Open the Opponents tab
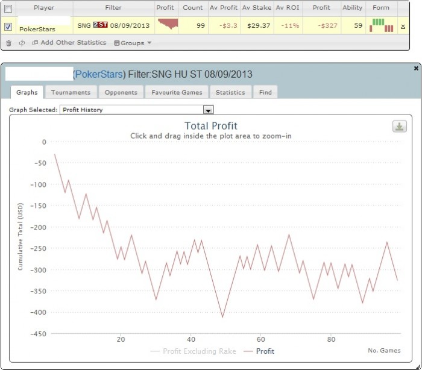422x370 pixels. (x=121, y=92)
